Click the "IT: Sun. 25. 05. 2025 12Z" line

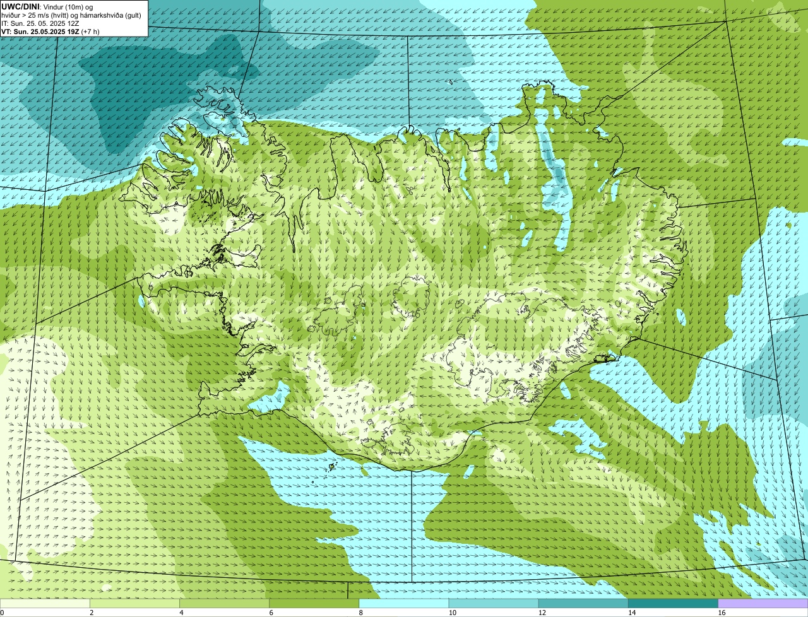tap(40, 23)
